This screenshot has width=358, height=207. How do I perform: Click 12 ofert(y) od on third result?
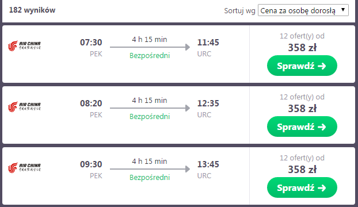302,158
